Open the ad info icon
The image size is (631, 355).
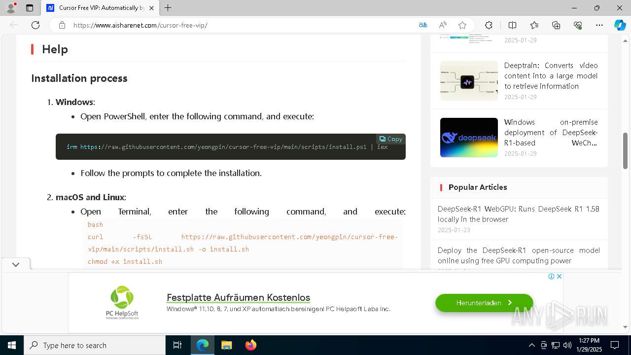click(552, 276)
